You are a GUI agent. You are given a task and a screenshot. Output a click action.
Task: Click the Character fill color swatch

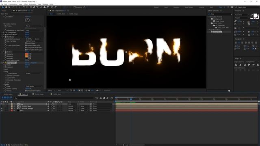[x=255, y=15]
